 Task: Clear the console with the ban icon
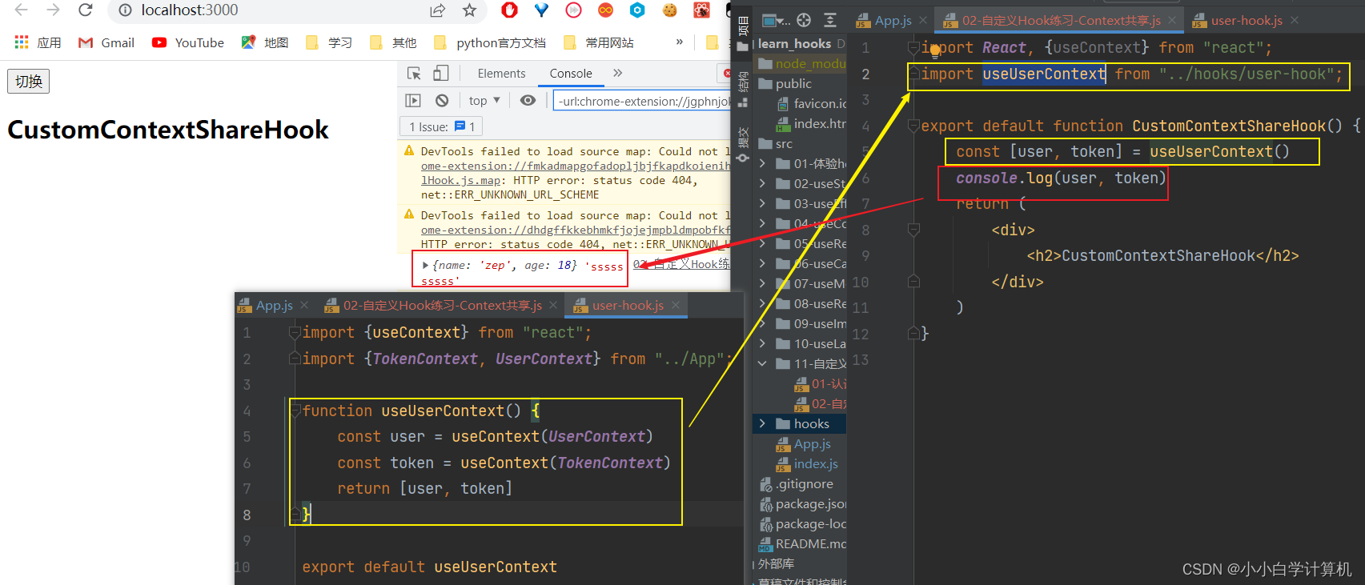[x=442, y=100]
